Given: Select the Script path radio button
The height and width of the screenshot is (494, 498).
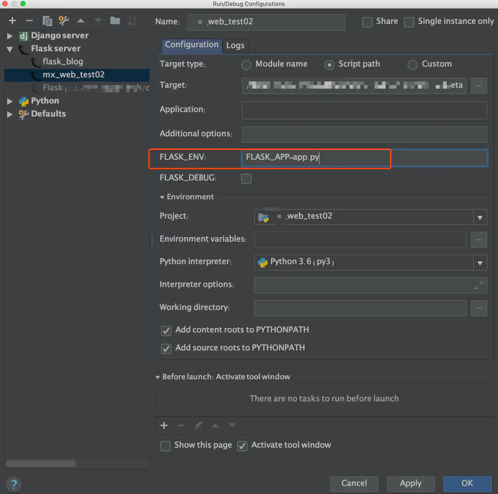Looking at the screenshot, I should (x=329, y=65).
